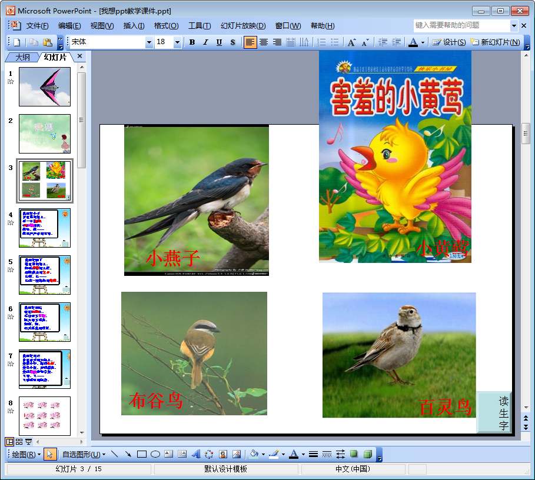Switch to the 幻灯片 slides tab
The height and width of the screenshot is (480, 535).
click(55, 57)
